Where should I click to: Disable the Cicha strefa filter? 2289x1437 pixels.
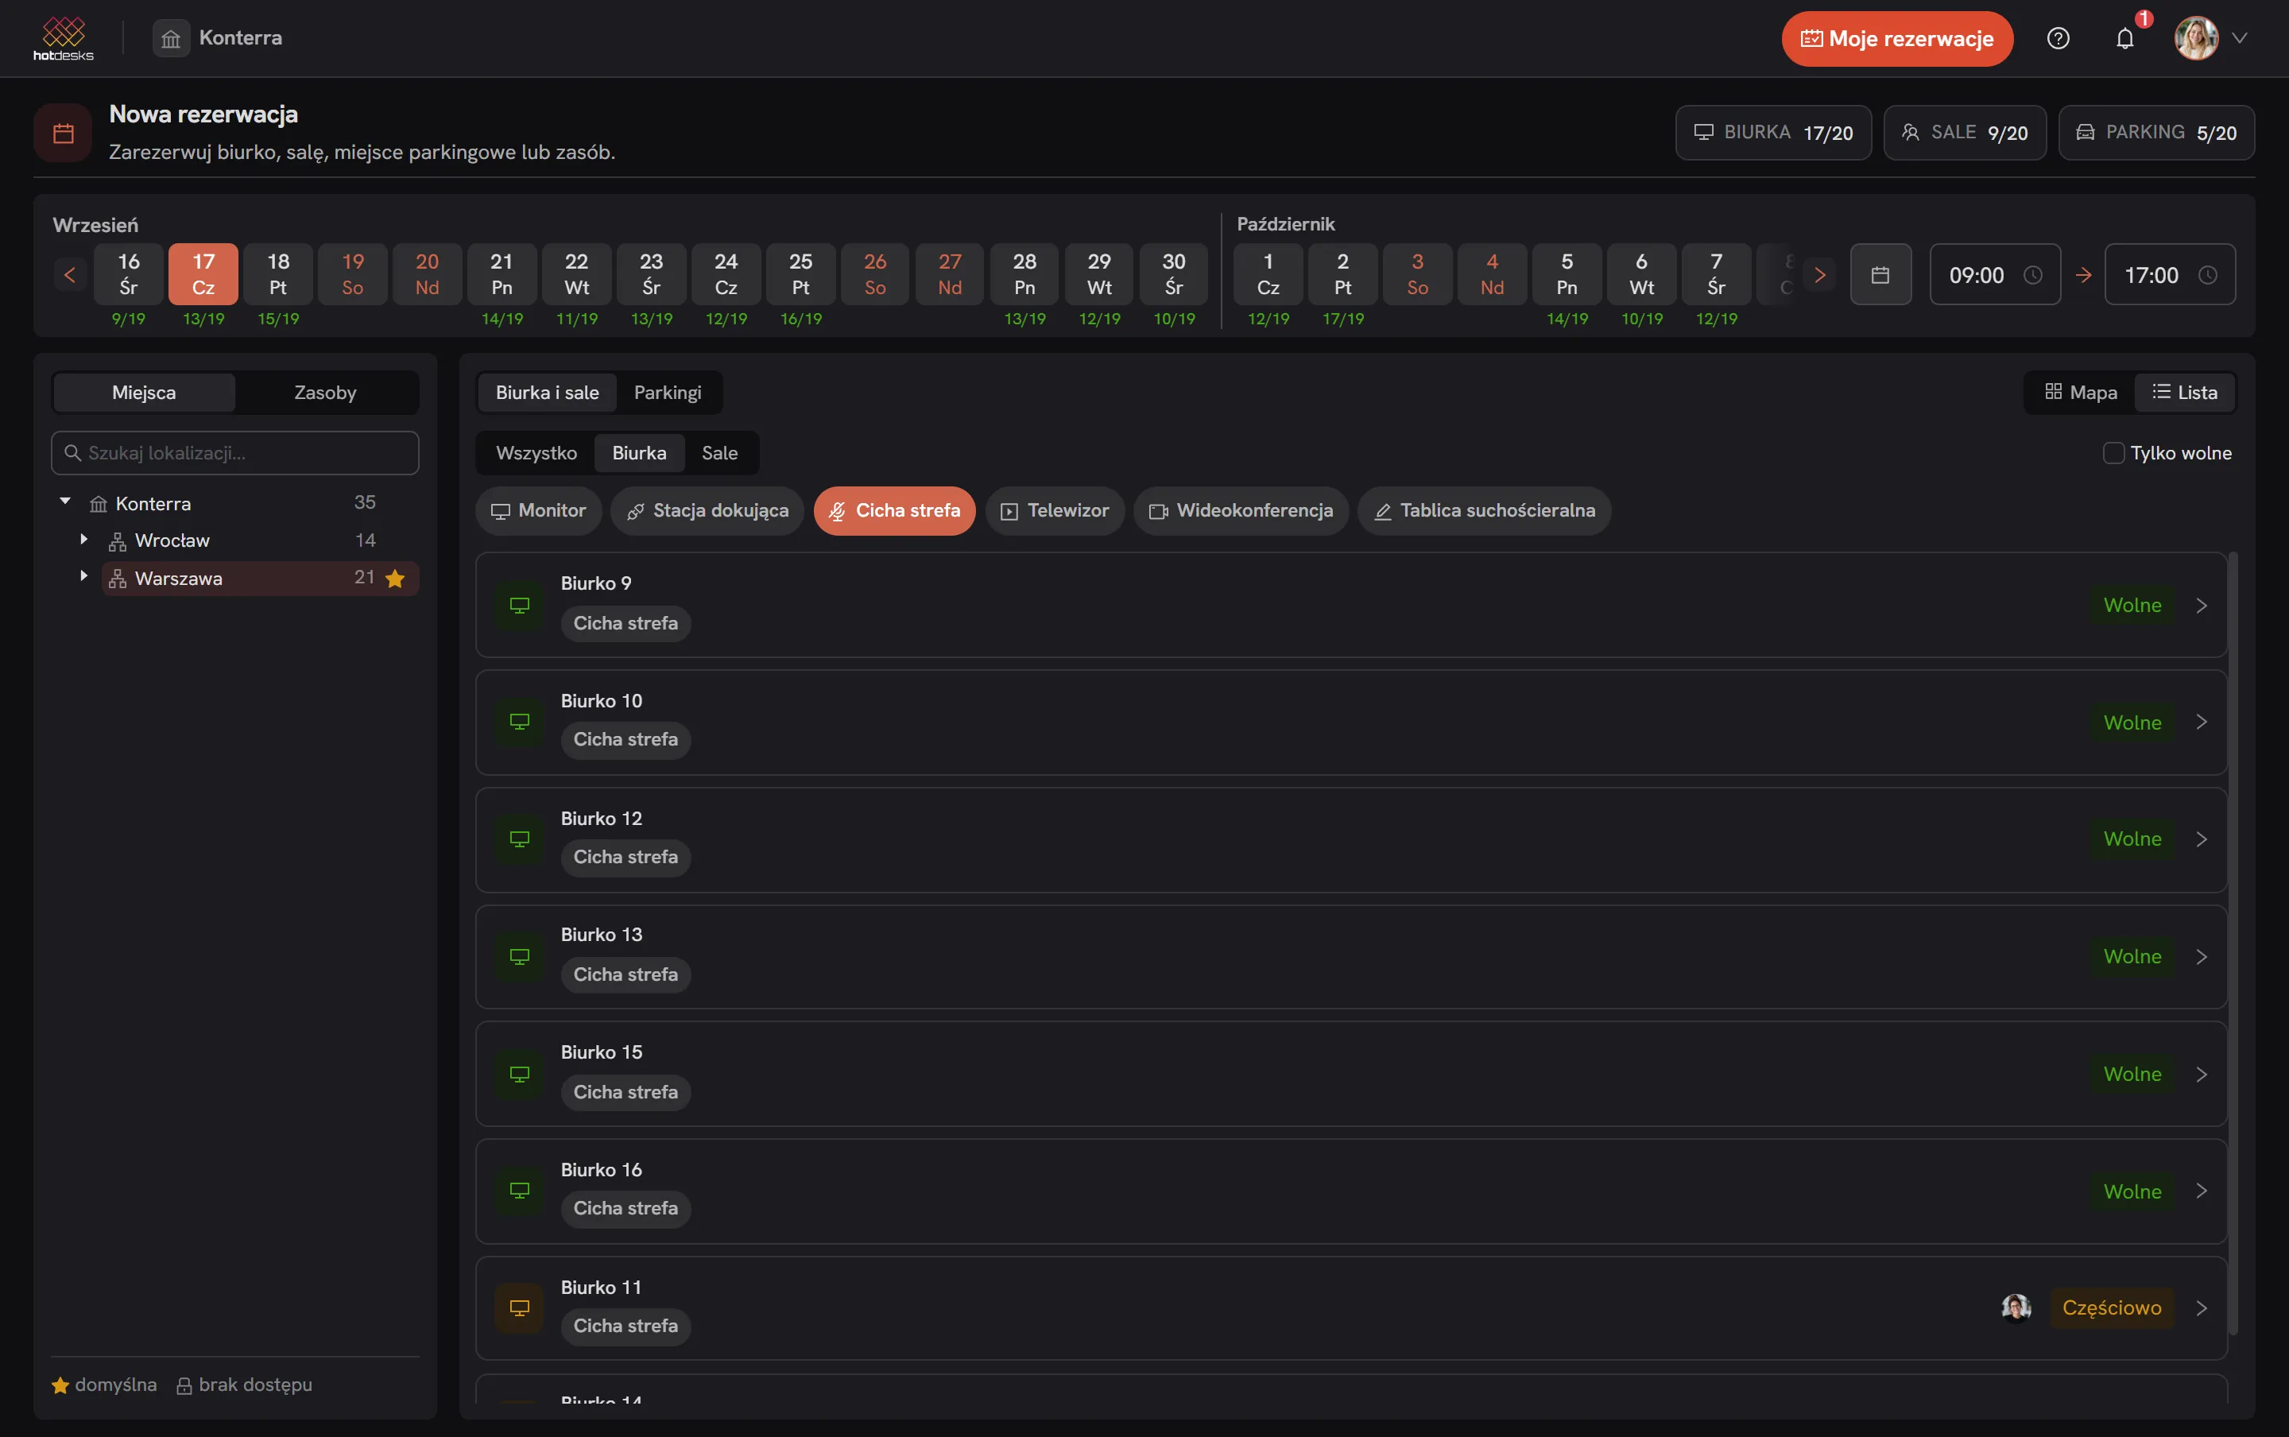pyautogui.click(x=894, y=510)
